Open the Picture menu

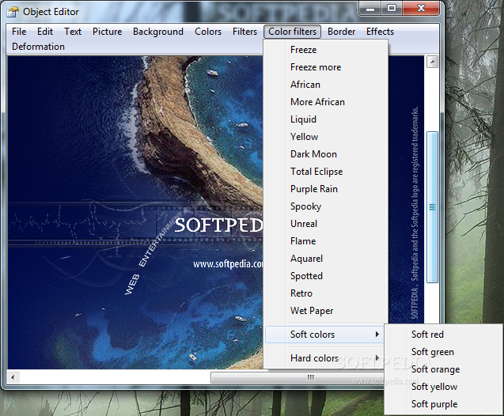(107, 32)
